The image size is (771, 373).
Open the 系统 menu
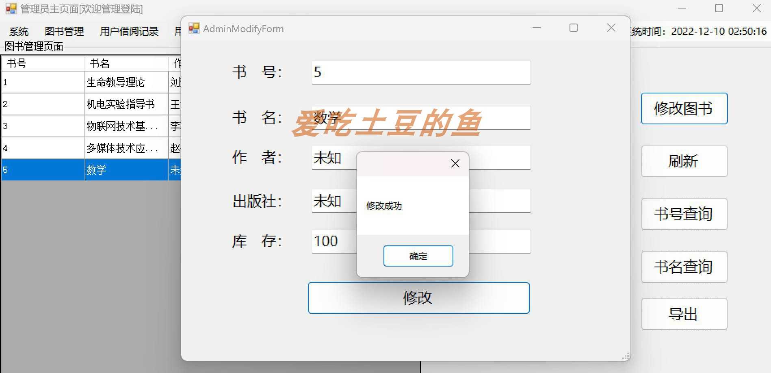pyautogui.click(x=18, y=31)
